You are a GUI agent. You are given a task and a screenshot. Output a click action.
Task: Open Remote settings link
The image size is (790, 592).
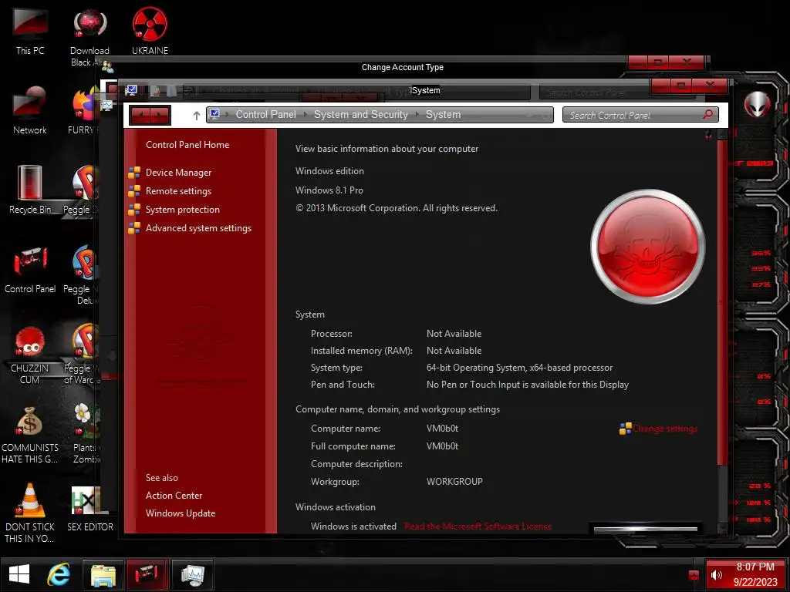pos(178,191)
